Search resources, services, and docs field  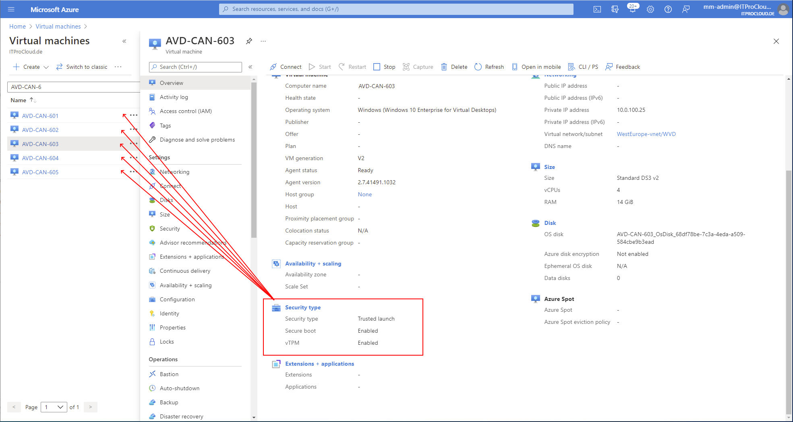click(x=396, y=9)
